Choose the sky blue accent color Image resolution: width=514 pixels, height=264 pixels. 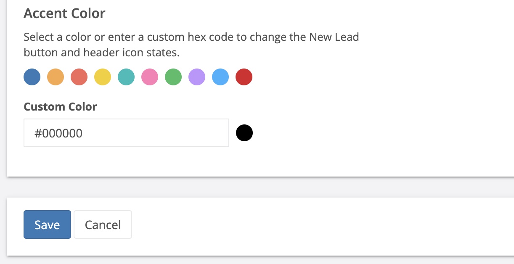220,77
